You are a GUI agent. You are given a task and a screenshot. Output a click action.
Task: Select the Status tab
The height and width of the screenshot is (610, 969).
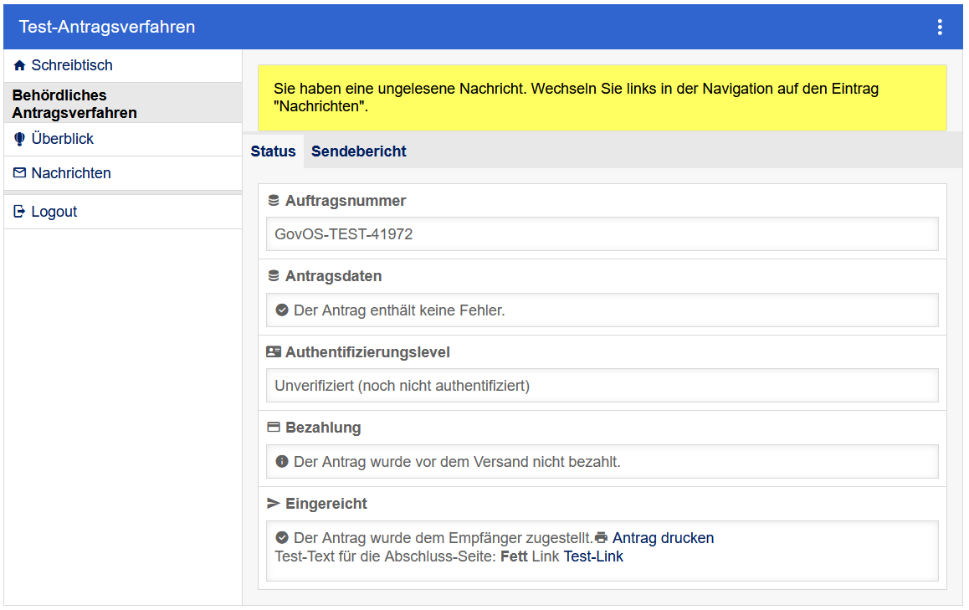273,151
